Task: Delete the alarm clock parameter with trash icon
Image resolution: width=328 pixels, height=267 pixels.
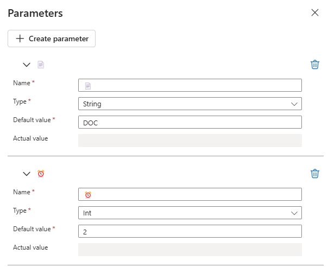Action: pyautogui.click(x=314, y=174)
